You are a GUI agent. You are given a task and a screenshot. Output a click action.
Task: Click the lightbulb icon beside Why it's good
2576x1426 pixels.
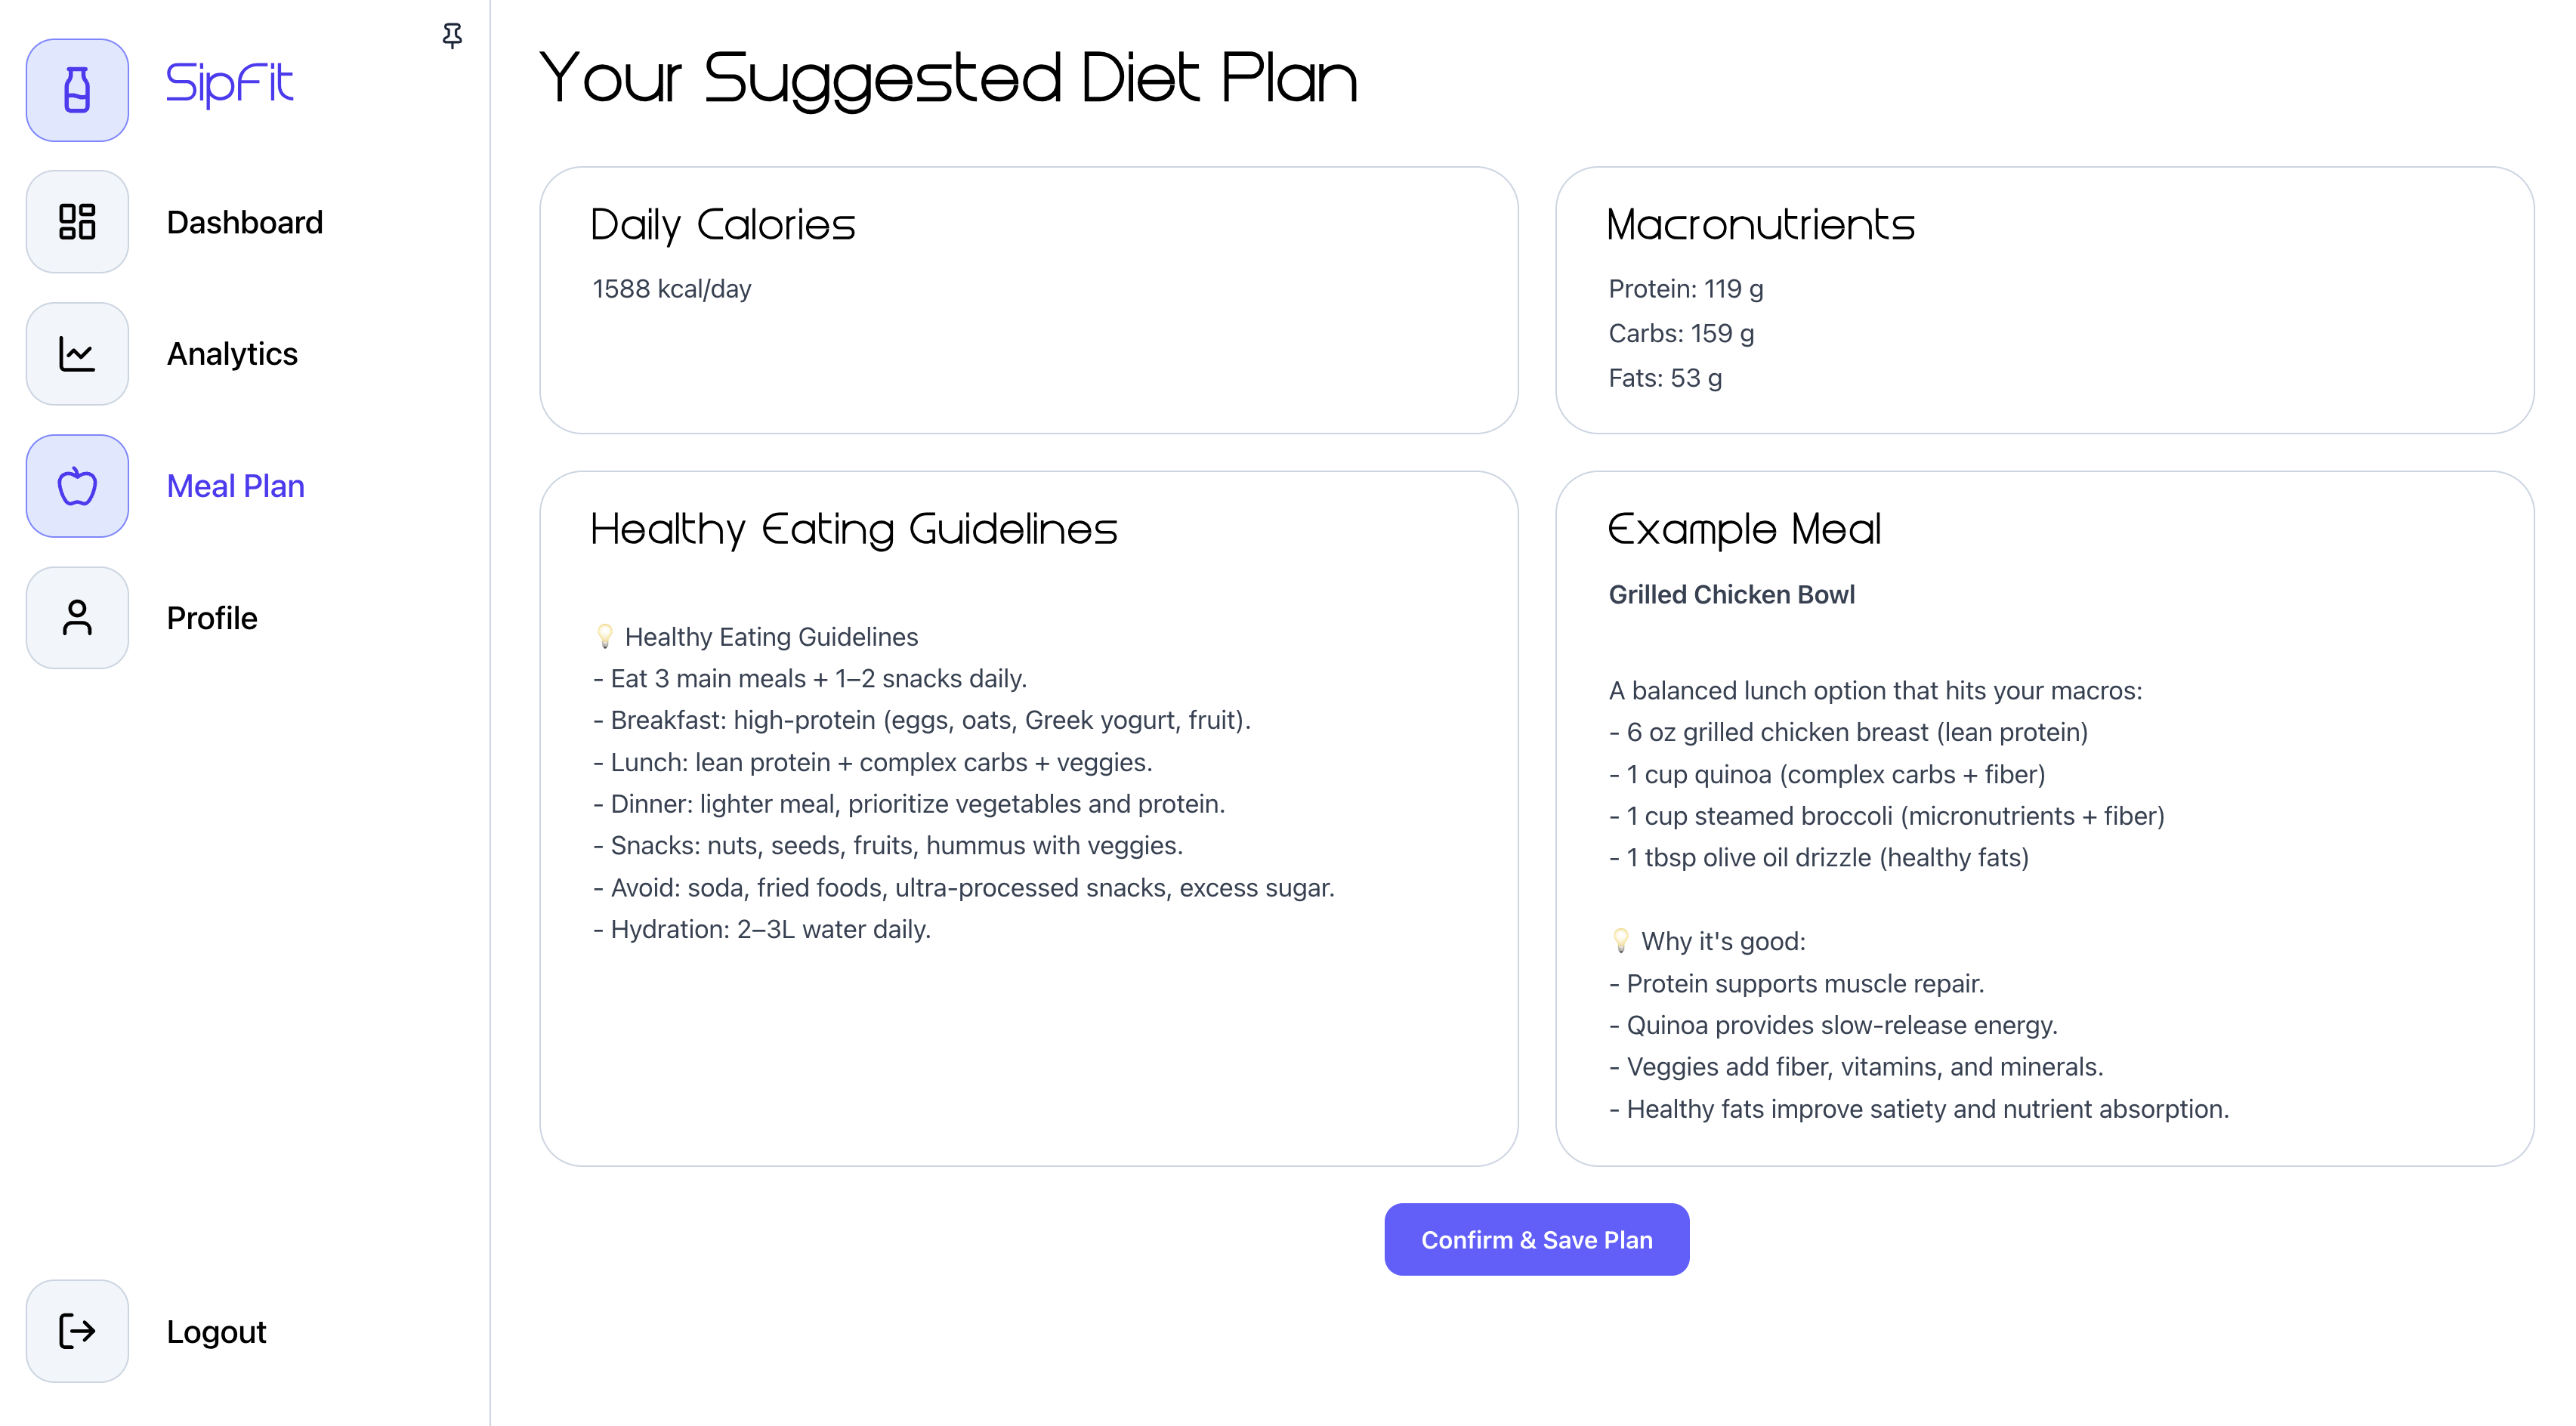click(1621, 940)
